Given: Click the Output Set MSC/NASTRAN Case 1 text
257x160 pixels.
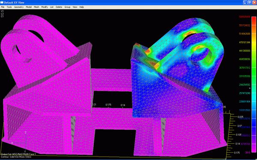Looking at the screenshot, I should 18,154.
